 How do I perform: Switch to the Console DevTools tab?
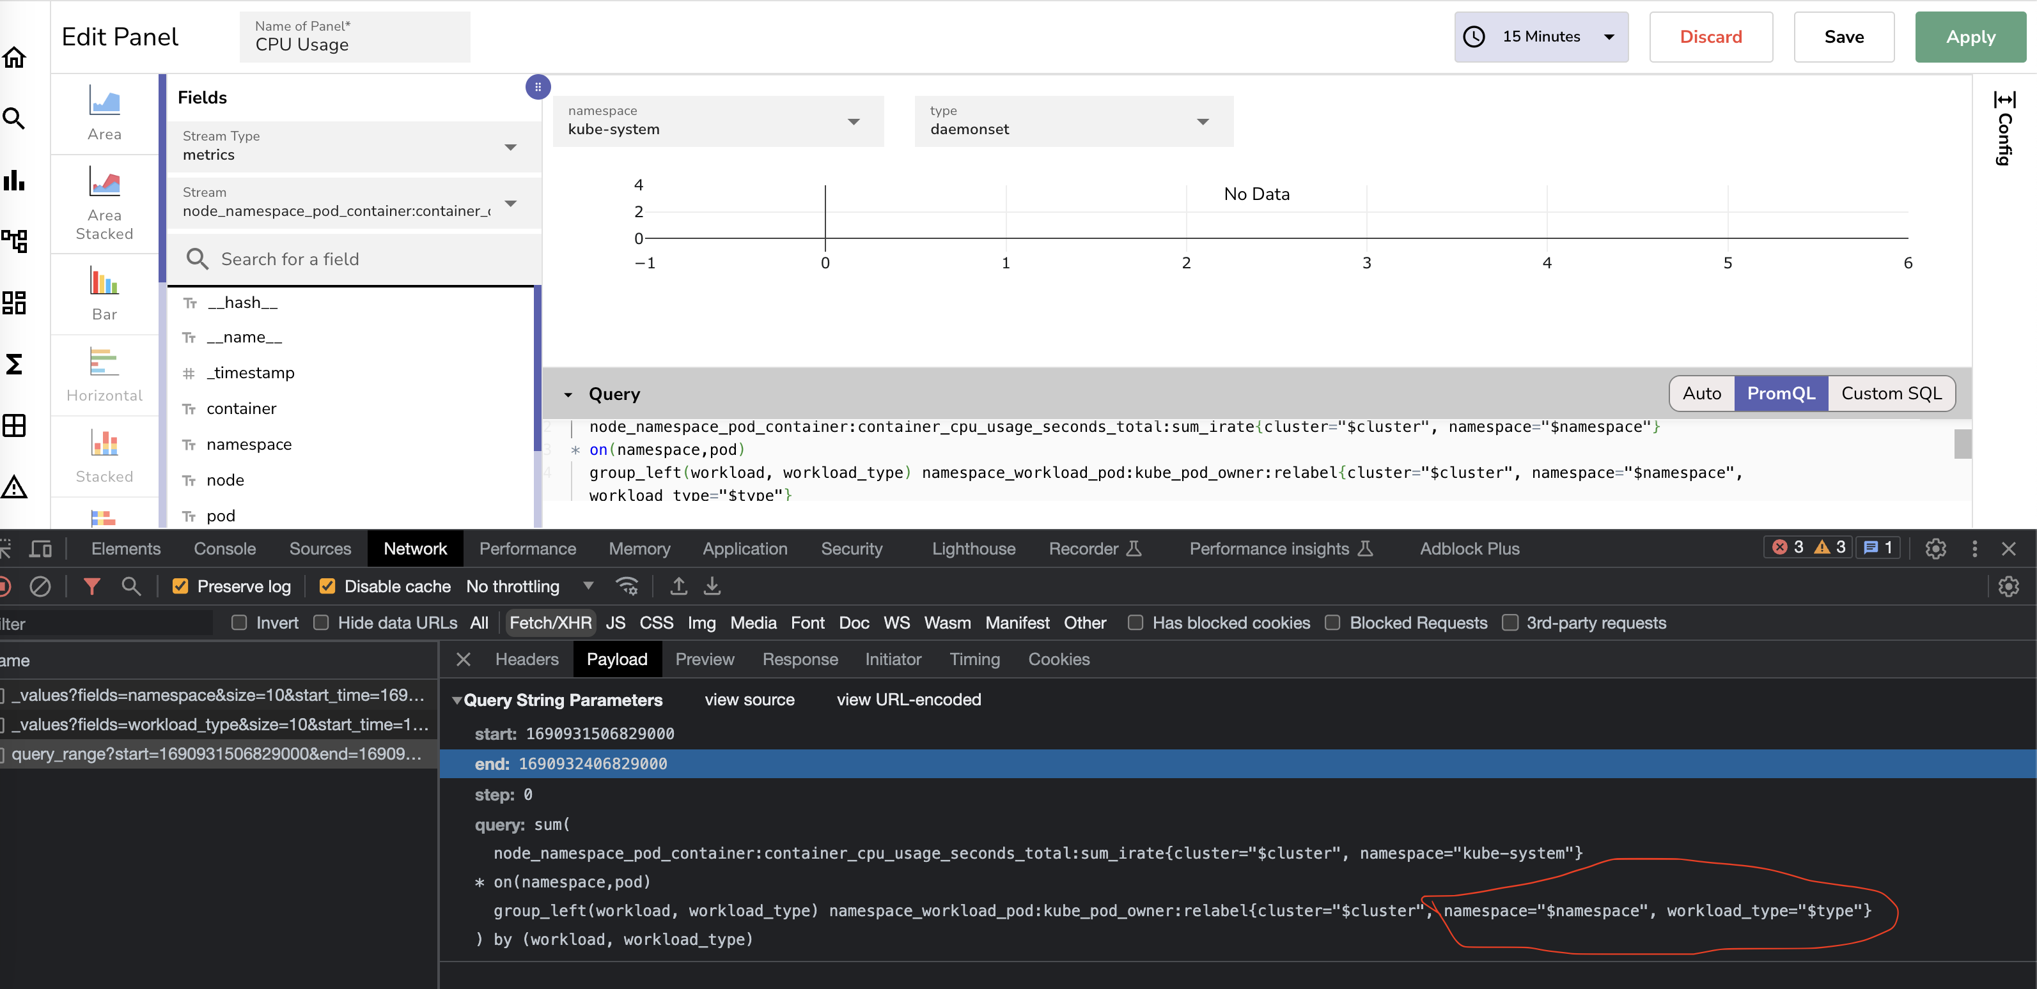(224, 548)
